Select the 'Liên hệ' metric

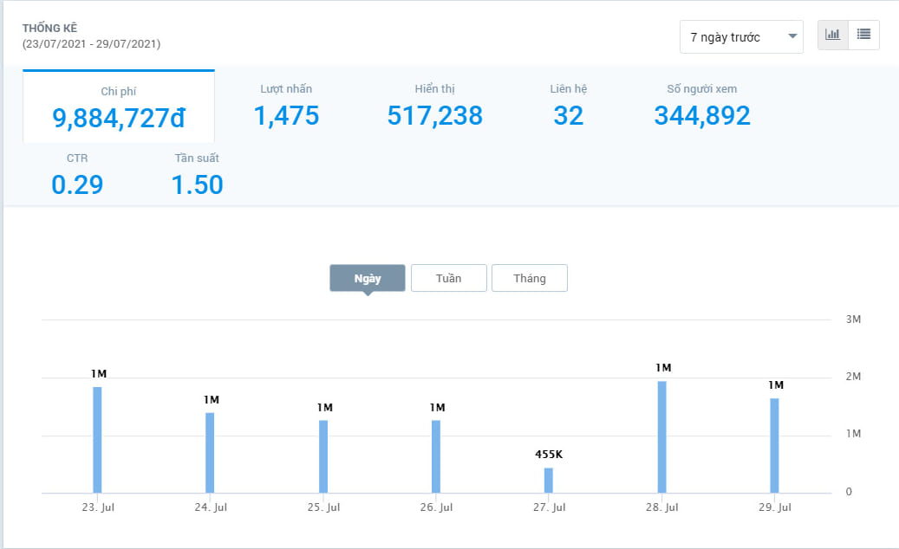pos(568,106)
